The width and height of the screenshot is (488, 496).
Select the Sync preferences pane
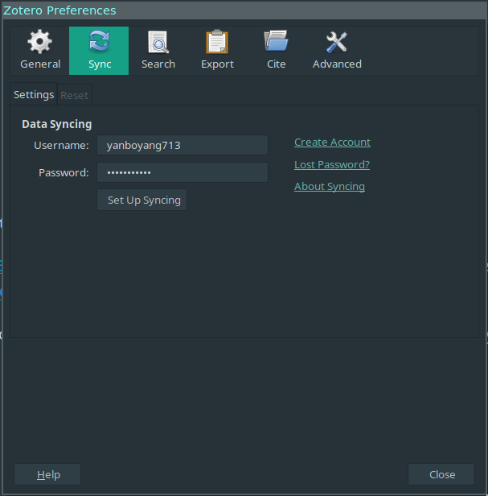[99, 51]
